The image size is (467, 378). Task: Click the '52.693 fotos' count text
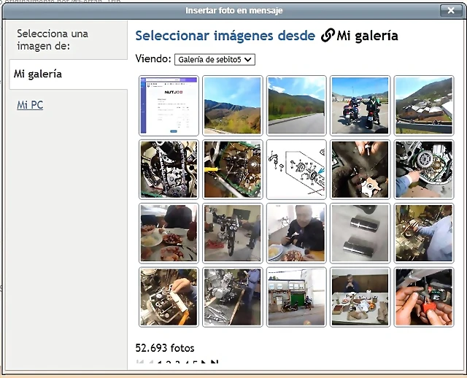pyautogui.click(x=165, y=348)
